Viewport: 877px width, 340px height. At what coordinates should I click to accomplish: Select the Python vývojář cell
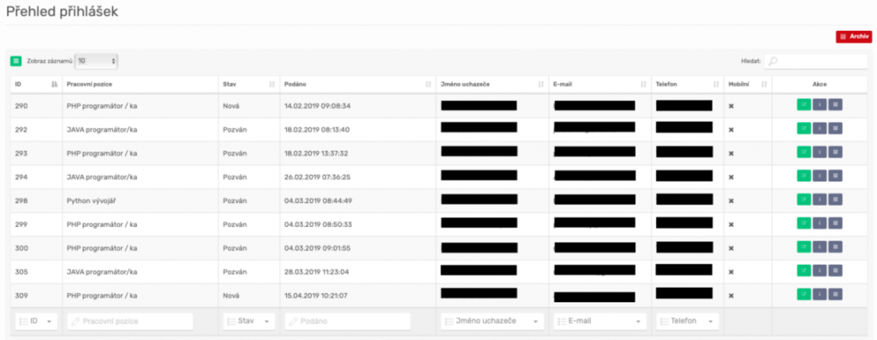pyautogui.click(x=140, y=200)
